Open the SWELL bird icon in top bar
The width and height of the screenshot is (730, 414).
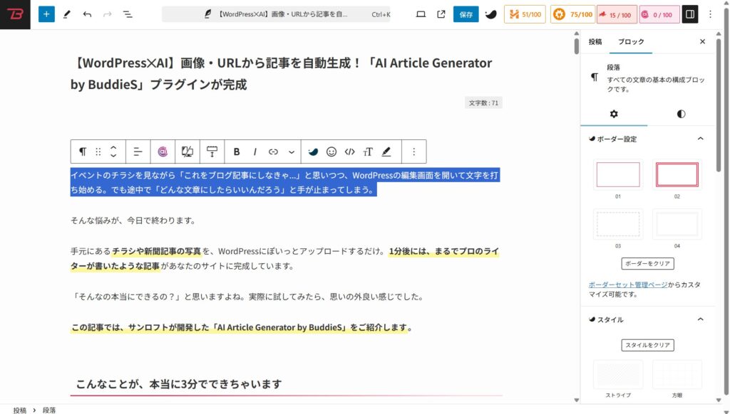pos(490,14)
